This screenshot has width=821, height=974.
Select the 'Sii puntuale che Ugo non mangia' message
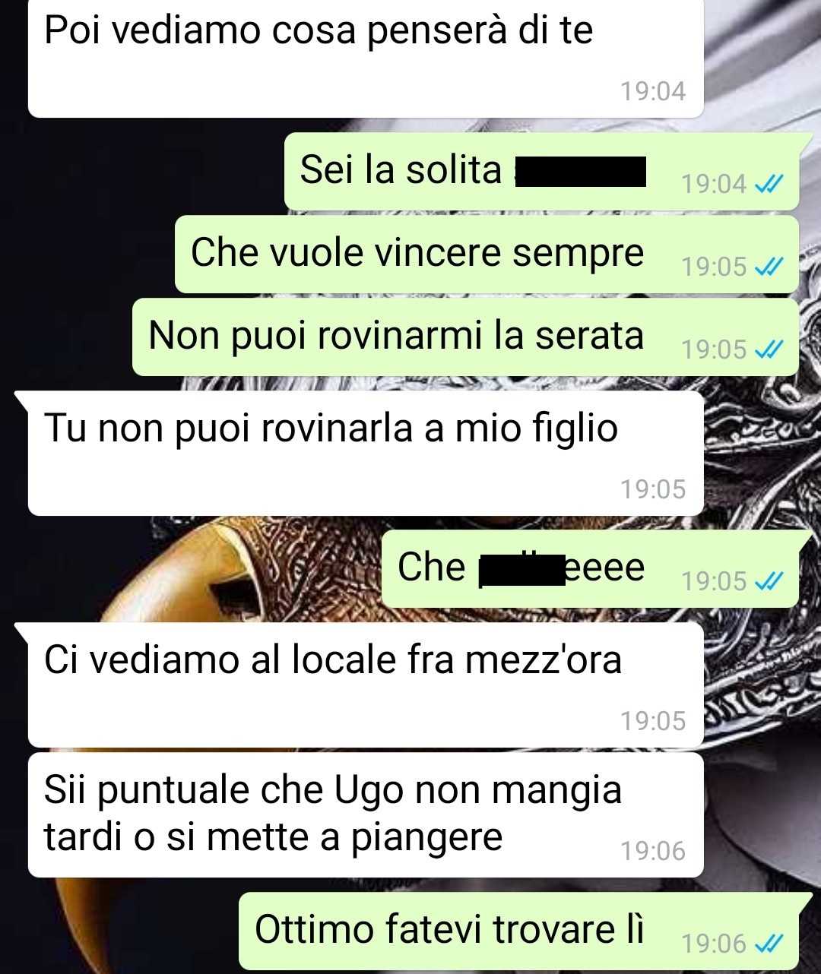366,815
